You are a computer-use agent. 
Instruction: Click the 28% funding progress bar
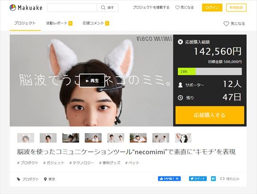tap(210, 71)
